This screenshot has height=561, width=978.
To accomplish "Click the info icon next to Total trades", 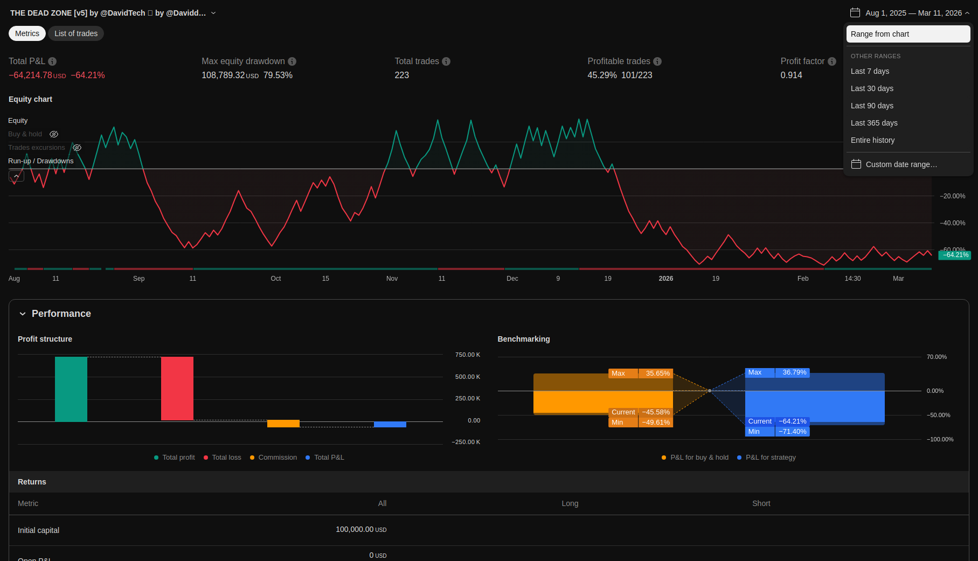I will [446, 61].
